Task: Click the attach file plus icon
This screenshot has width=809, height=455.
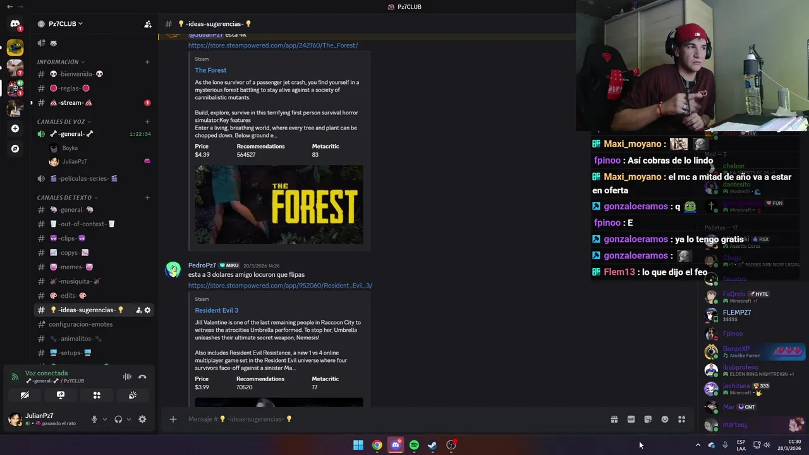Action: (x=173, y=419)
